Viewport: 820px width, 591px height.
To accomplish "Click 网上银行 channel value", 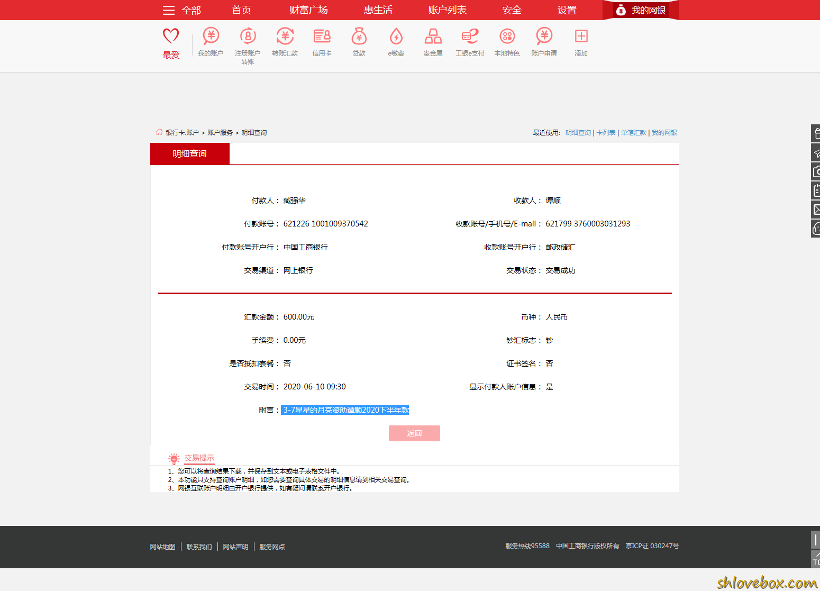I will (x=298, y=270).
